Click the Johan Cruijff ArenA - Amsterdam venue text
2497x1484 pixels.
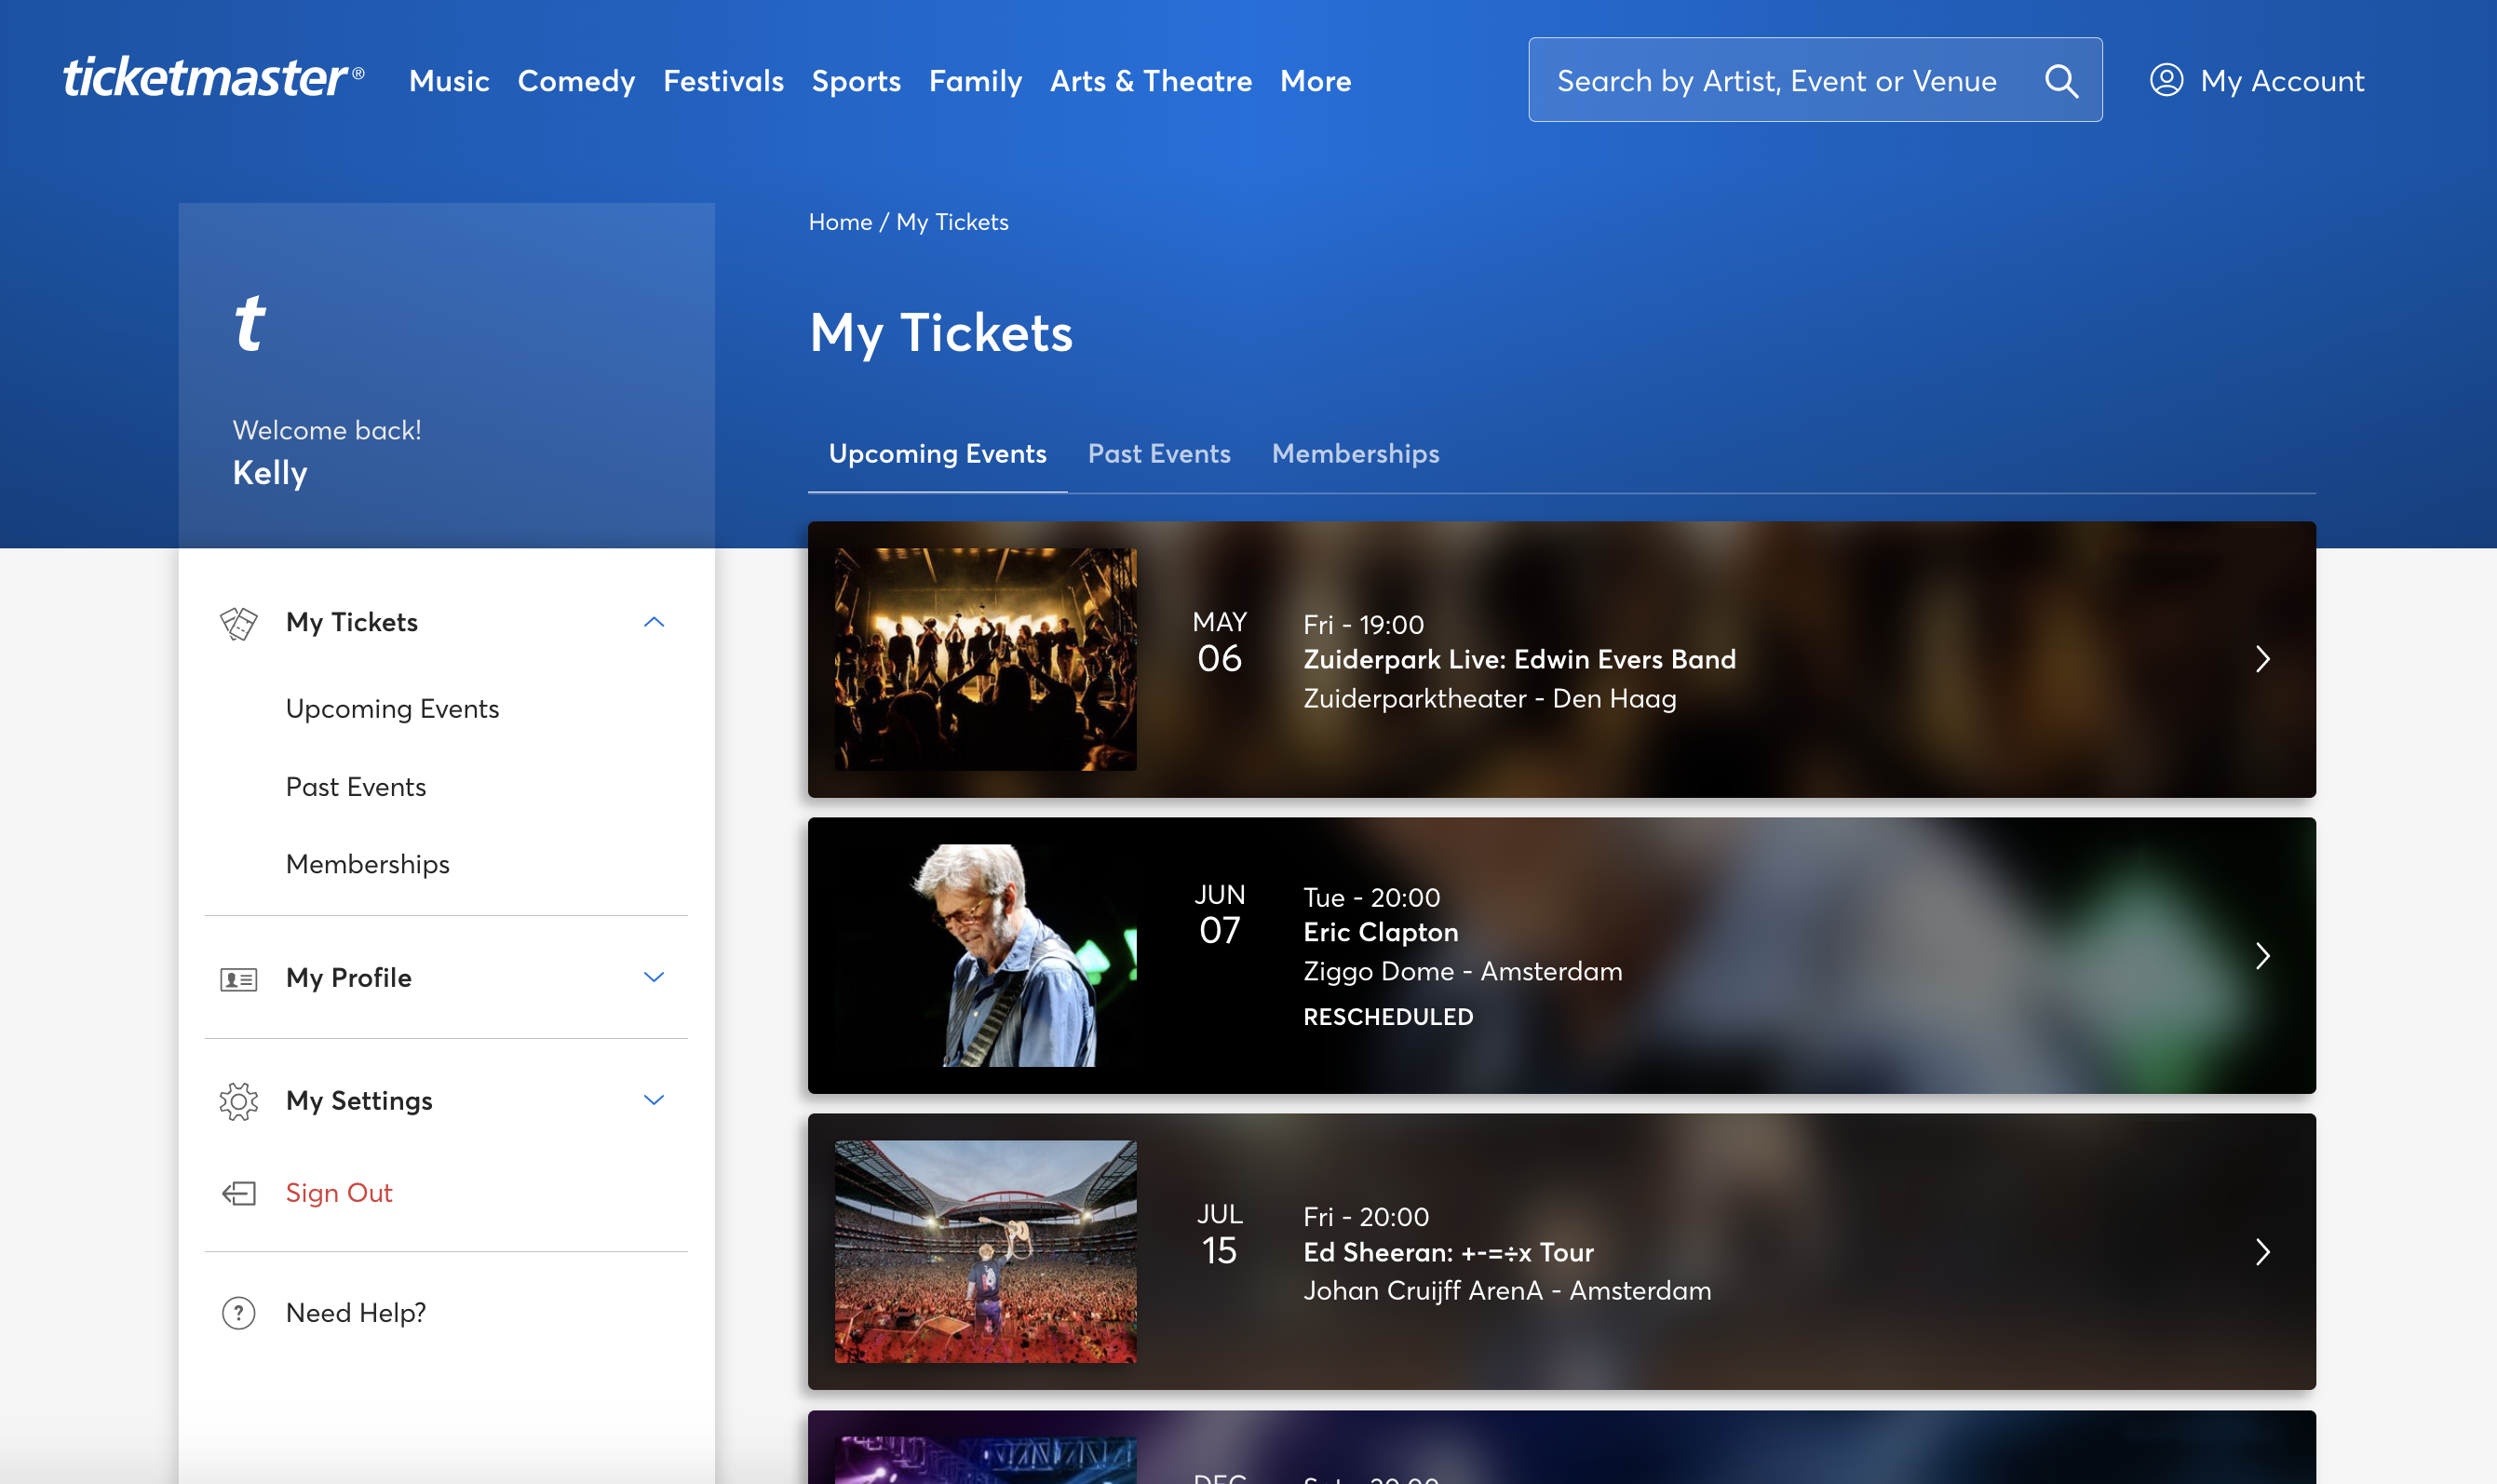[1507, 1291]
